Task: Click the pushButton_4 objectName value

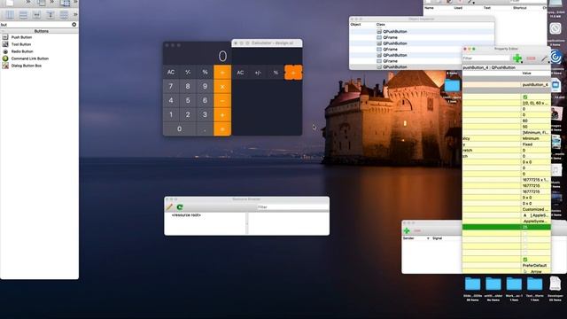Action: tap(535, 85)
